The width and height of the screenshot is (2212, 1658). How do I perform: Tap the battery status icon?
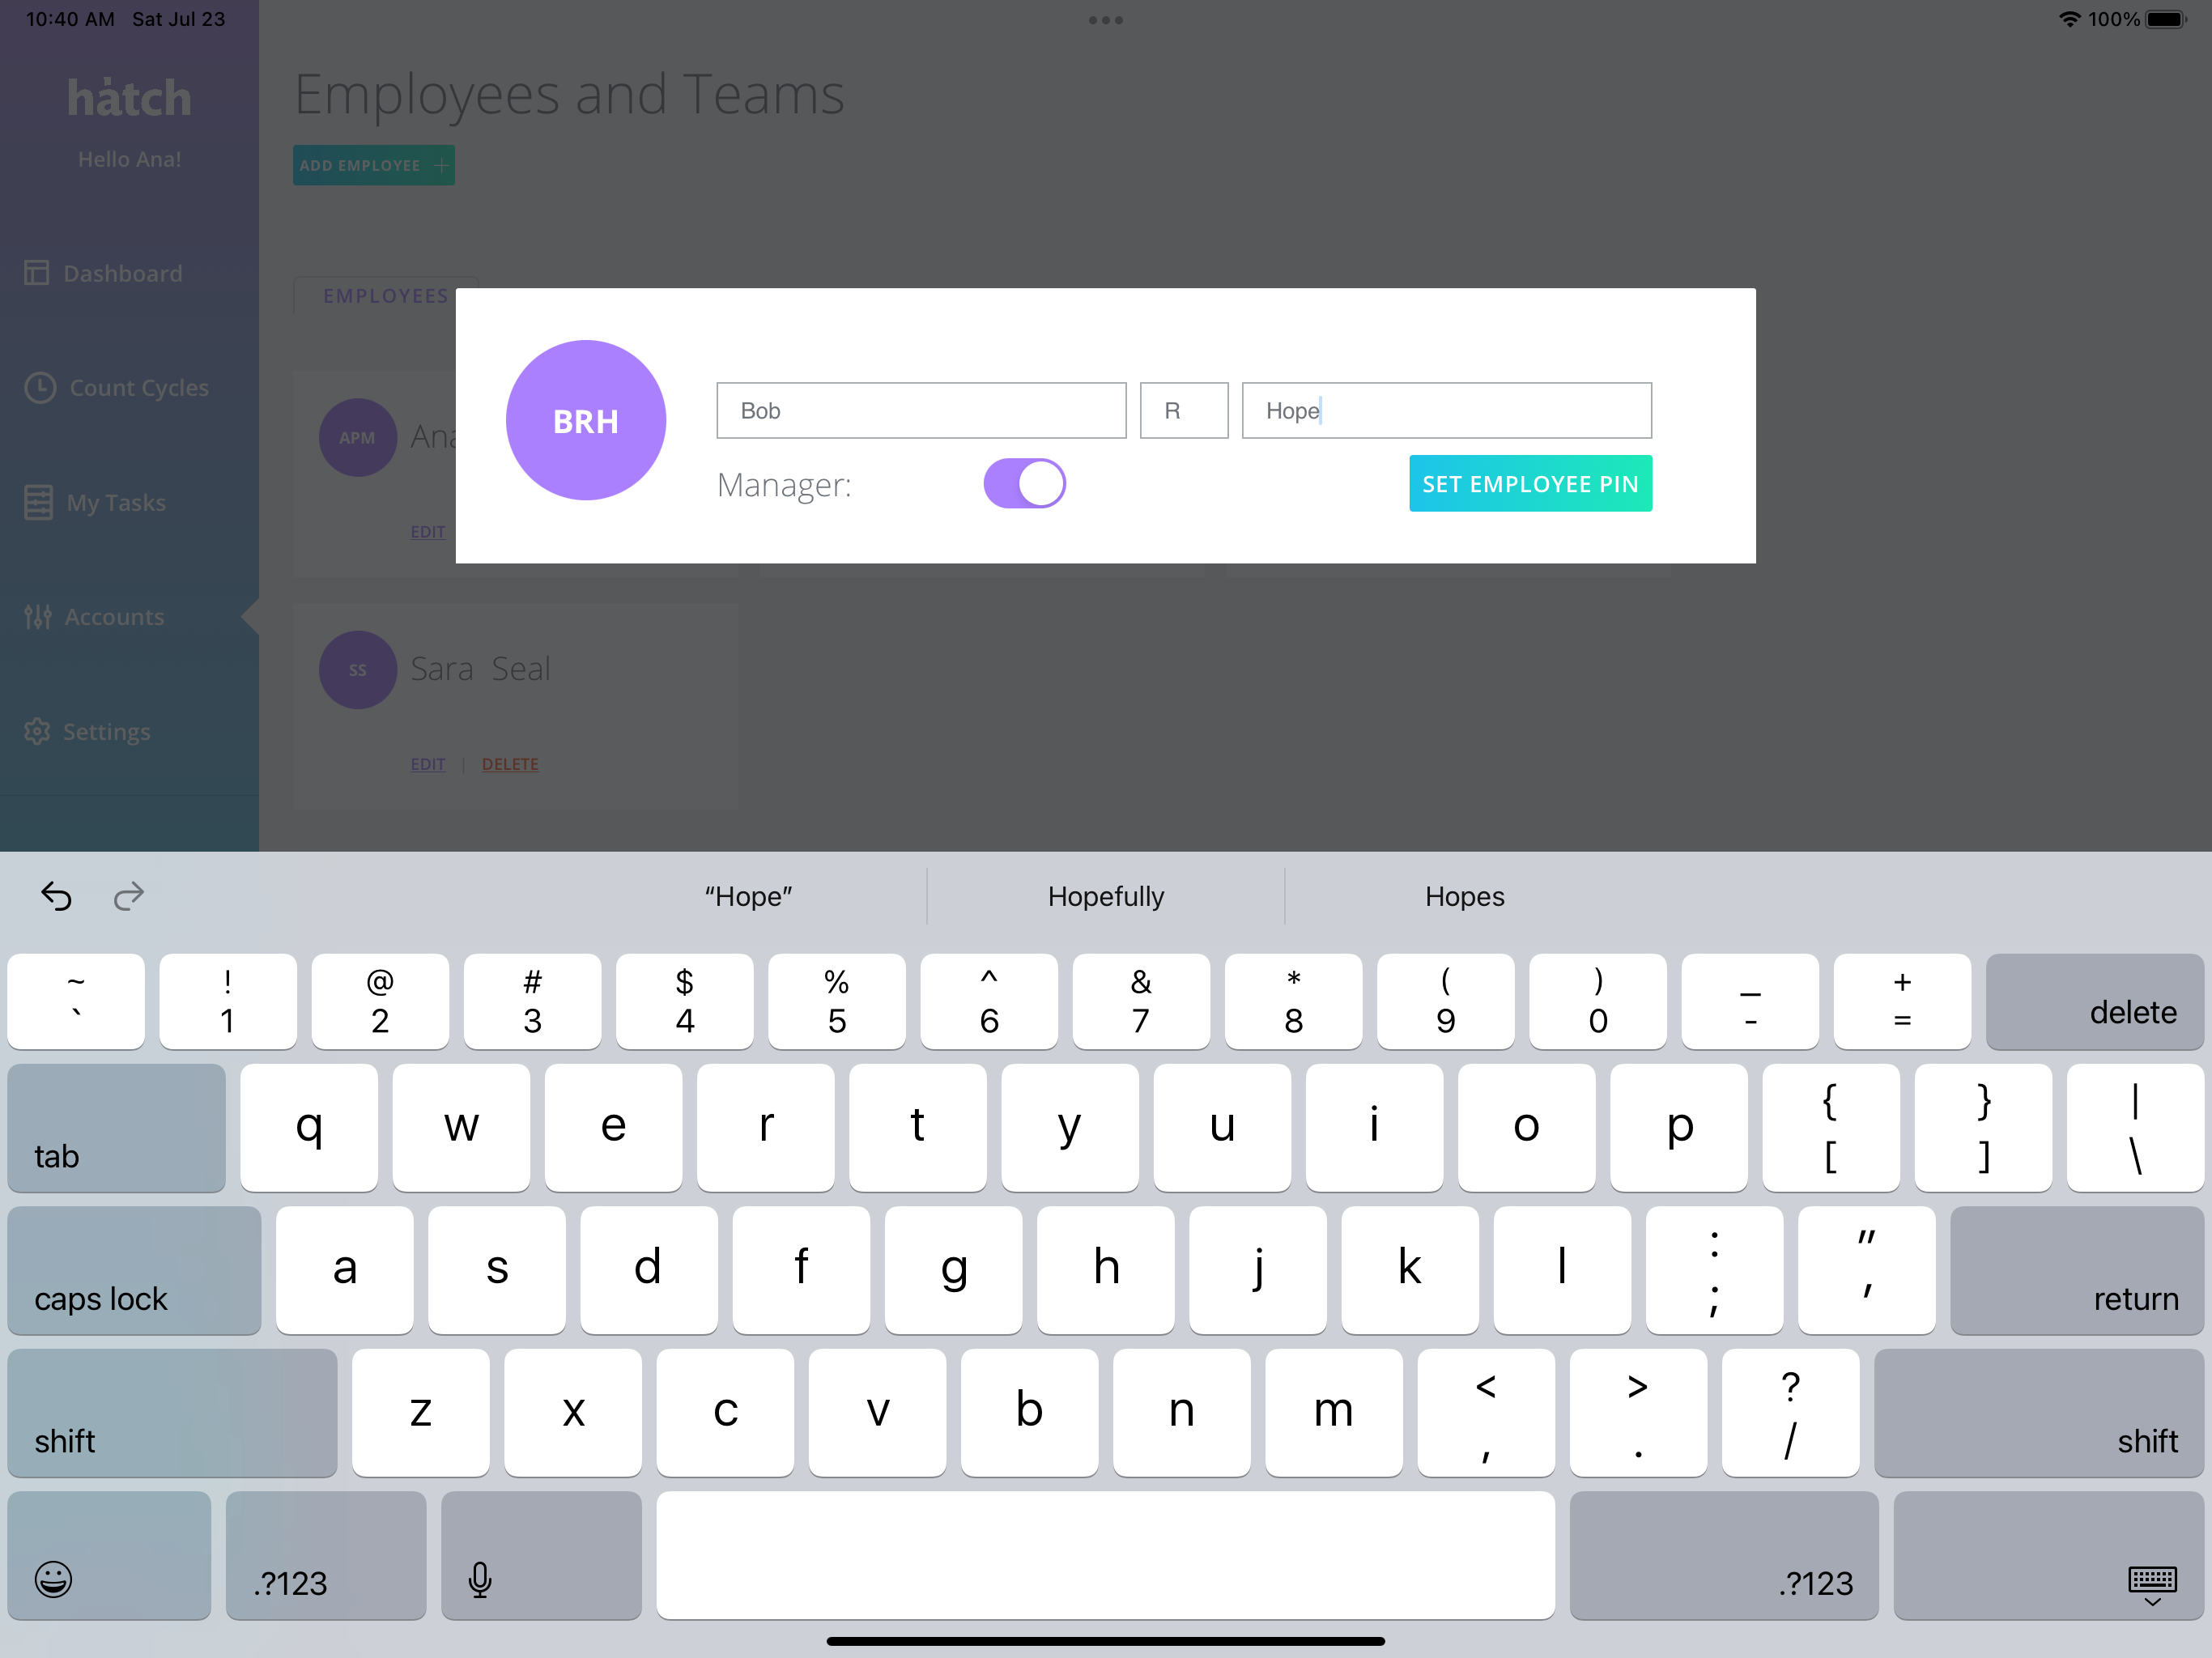coord(2167,19)
